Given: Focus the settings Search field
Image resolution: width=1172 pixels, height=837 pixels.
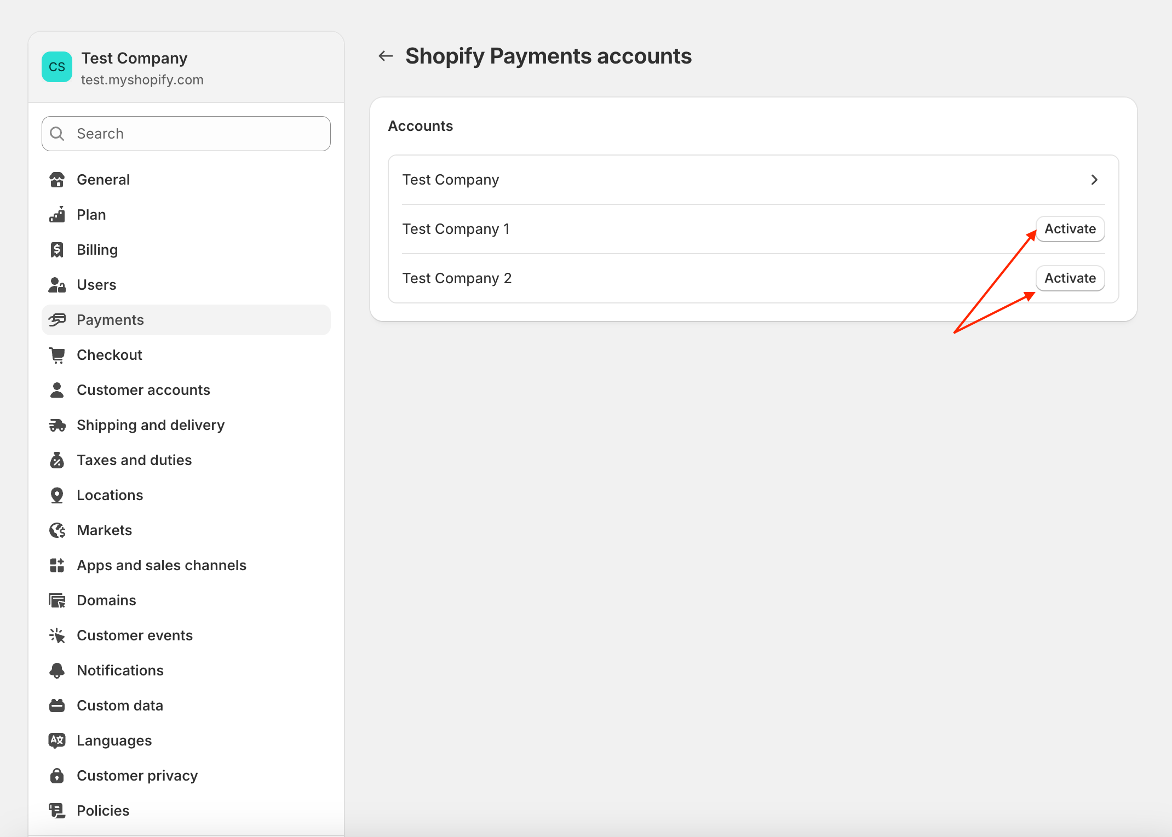Looking at the screenshot, I should coord(186,134).
